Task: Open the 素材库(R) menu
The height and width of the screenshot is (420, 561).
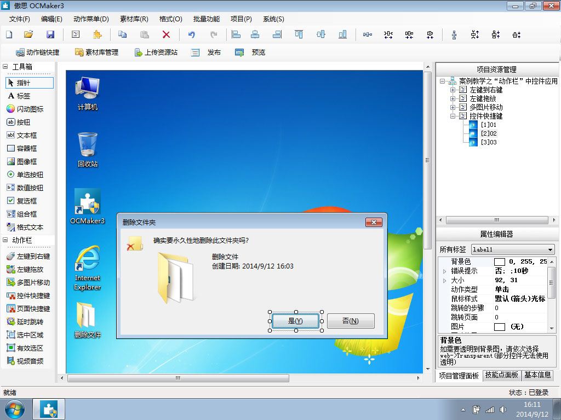Action: click(134, 19)
